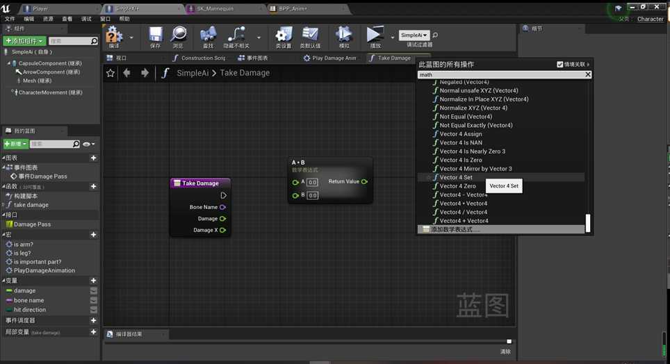670x364 pixels.
Task: Open hide unrelated options dropdown arrow
Action: point(259,38)
